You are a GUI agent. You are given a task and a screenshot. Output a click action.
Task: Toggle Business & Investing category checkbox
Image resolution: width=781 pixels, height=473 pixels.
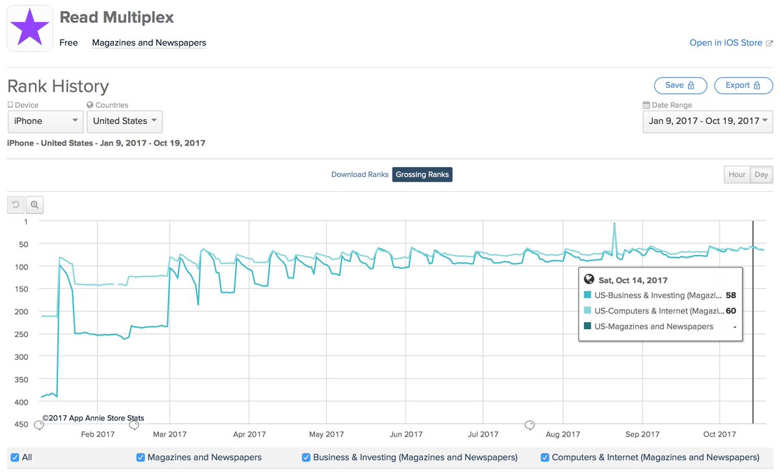pos(306,457)
